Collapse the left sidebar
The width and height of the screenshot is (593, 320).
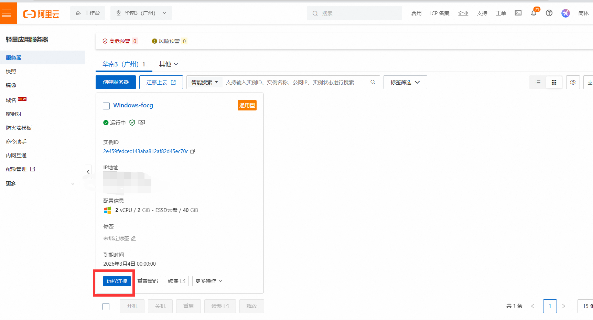pyautogui.click(x=88, y=172)
